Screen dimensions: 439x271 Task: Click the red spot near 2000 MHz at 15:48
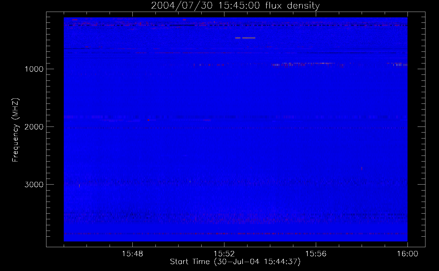tap(148, 120)
